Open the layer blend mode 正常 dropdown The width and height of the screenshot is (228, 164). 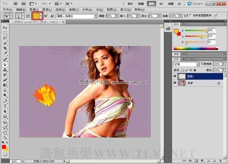click(186, 64)
